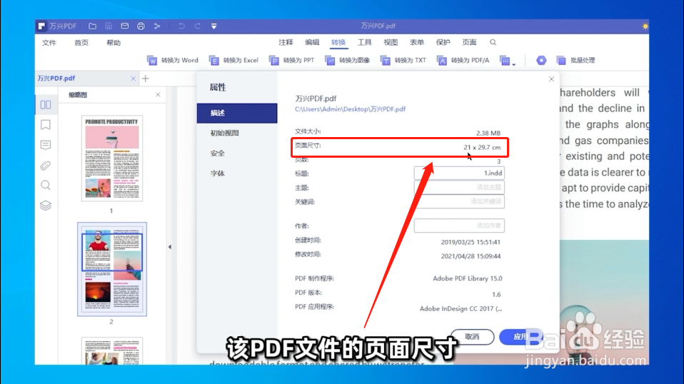Close the properties dialog
Screen dimensions: 684x384
[551, 79]
